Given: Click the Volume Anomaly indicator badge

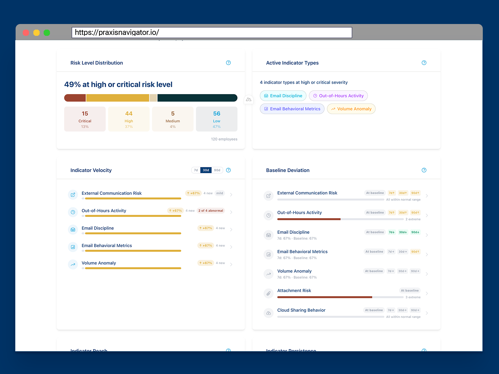Looking at the screenshot, I should click(x=351, y=109).
